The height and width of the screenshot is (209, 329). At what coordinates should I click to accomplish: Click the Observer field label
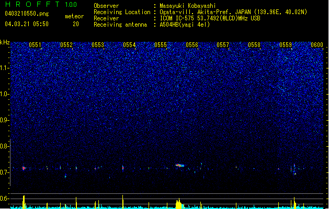coord(106,6)
